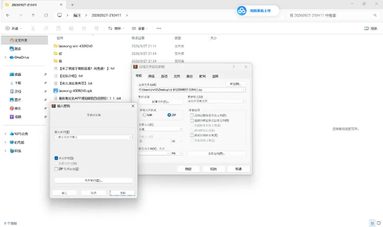The image size is (383, 227).
Task: Open the archive name dropdown arrow
Action: pyautogui.click(x=243, y=90)
